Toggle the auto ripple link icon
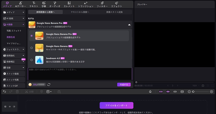The width and height of the screenshot is (216, 114). [x=161, y=92]
